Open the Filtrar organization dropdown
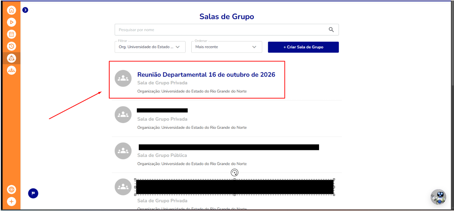Image resolution: width=454 pixels, height=211 pixels. (x=150, y=47)
